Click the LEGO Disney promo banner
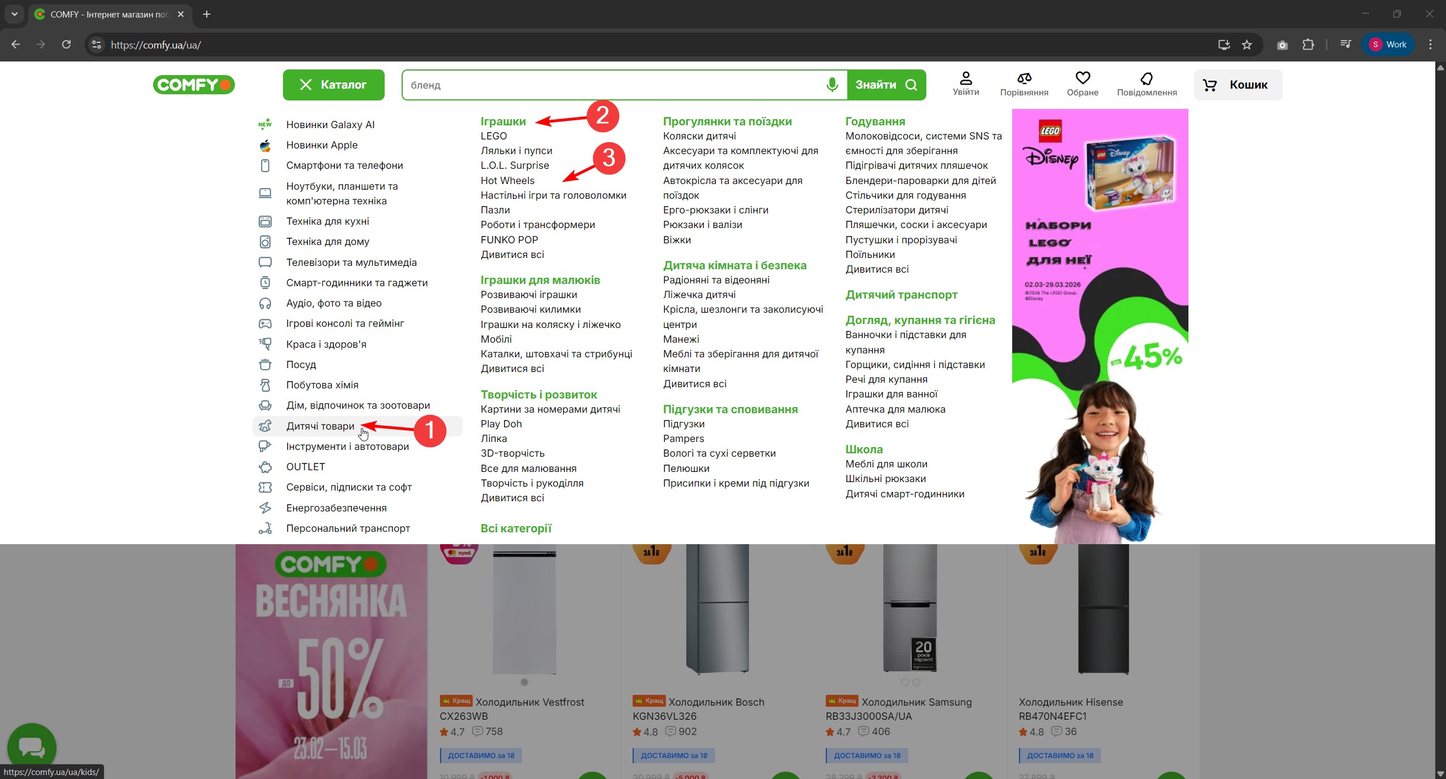Viewport: 1446px width, 779px height. [1099, 326]
